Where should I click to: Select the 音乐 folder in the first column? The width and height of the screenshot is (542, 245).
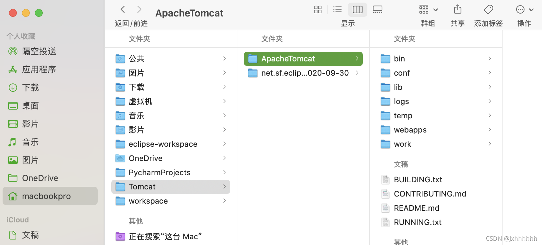click(170, 115)
